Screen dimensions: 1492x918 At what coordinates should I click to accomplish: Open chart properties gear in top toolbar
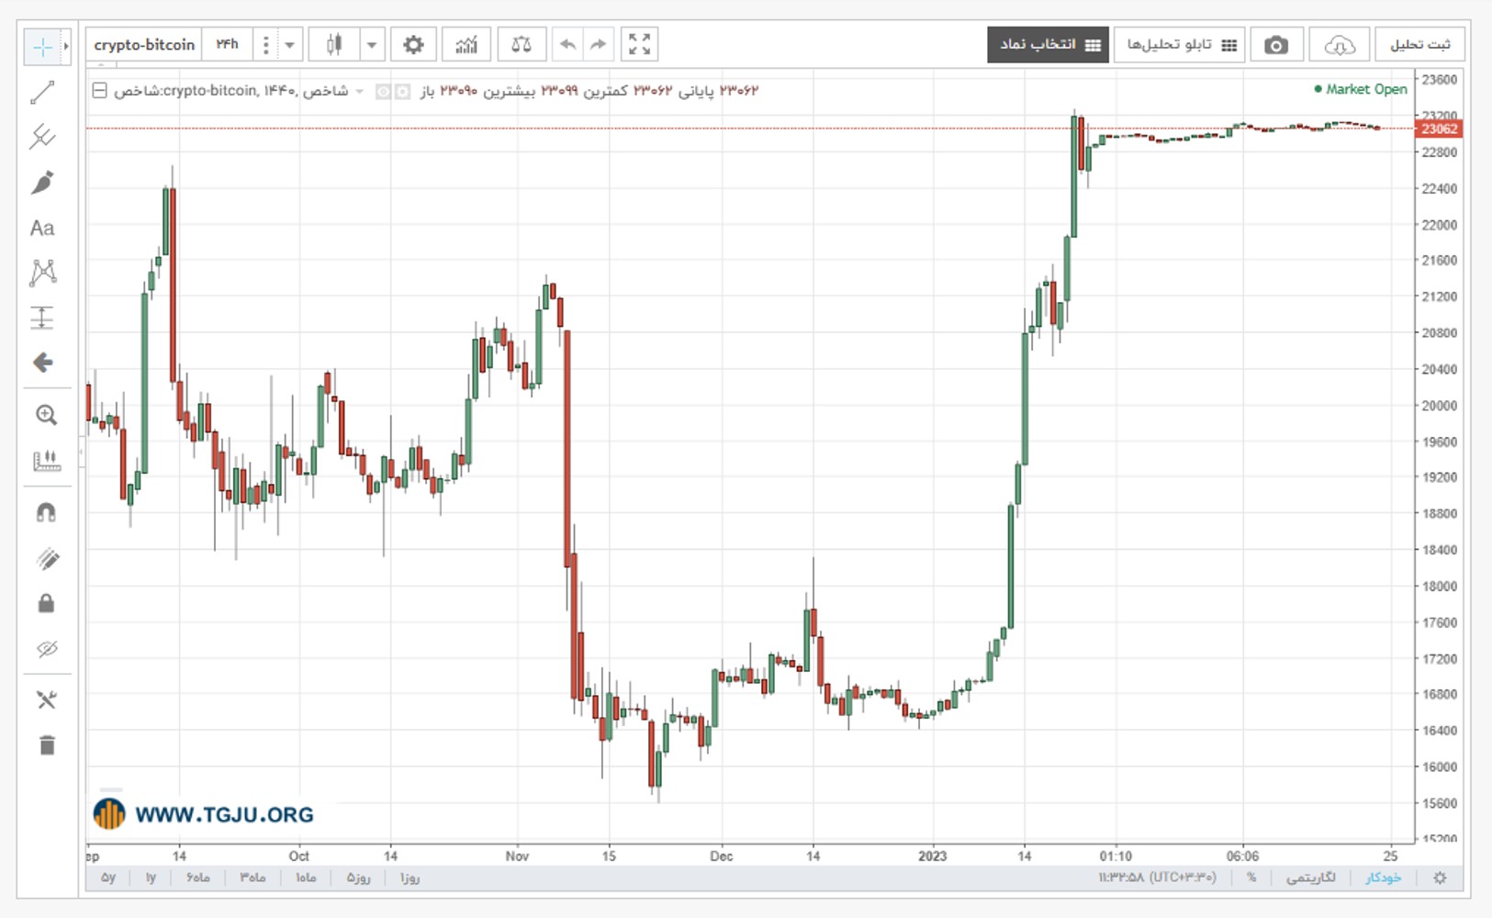[413, 44]
